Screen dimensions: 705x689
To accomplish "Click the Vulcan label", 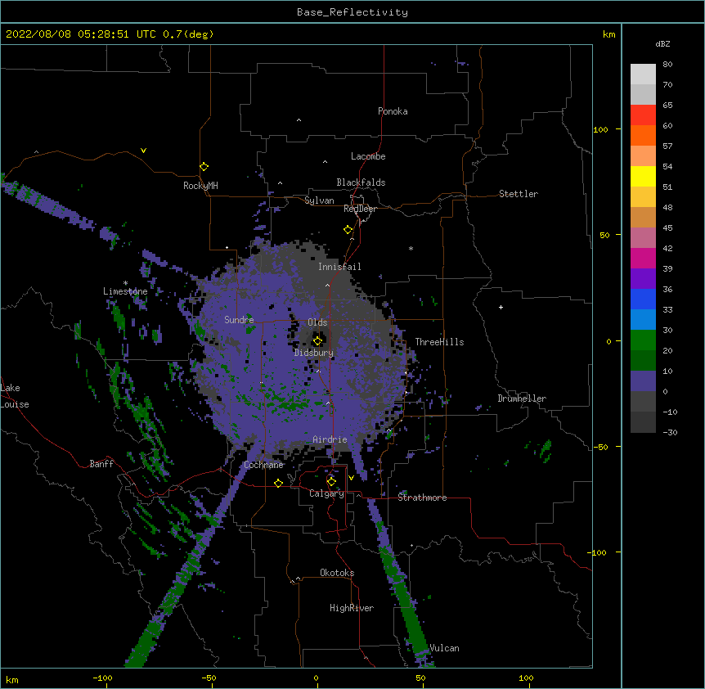I will pos(444,648).
